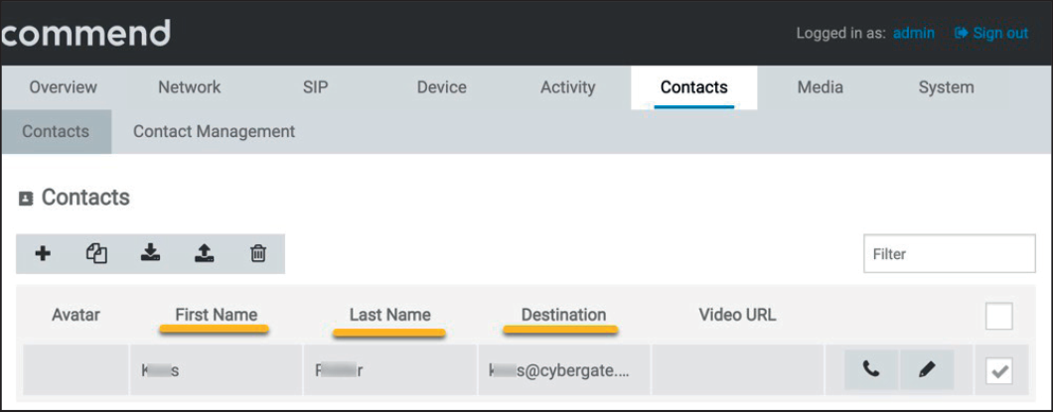Screen dimensions: 1053x414
Task: Switch to the Media tab
Action: click(820, 87)
